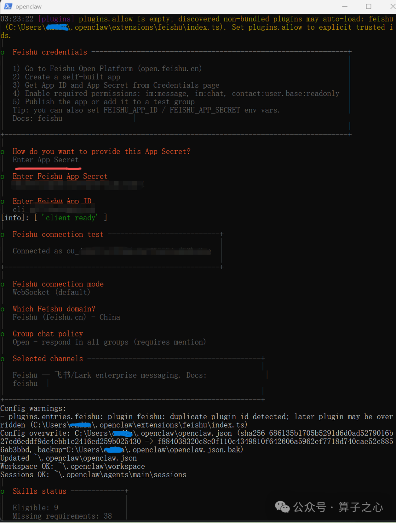Click step '1) Go to Feishu Open Platform'
This screenshot has width=396, height=523.
click(107, 69)
